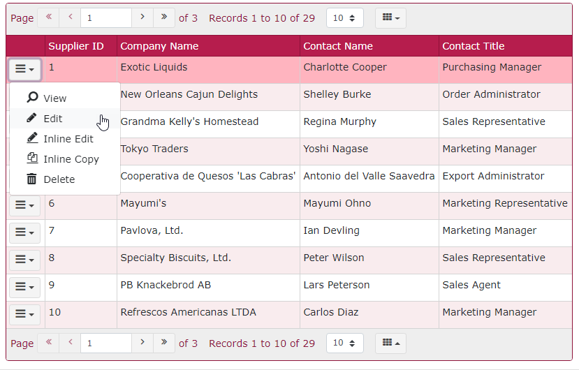This screenshot has width=579, height=370.
Task: Click previous page arrow in bottom pager
Action: click(70, 343)
